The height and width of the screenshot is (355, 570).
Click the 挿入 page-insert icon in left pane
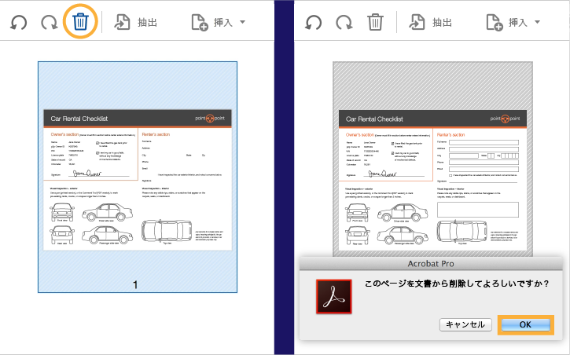tap(200, 23)
